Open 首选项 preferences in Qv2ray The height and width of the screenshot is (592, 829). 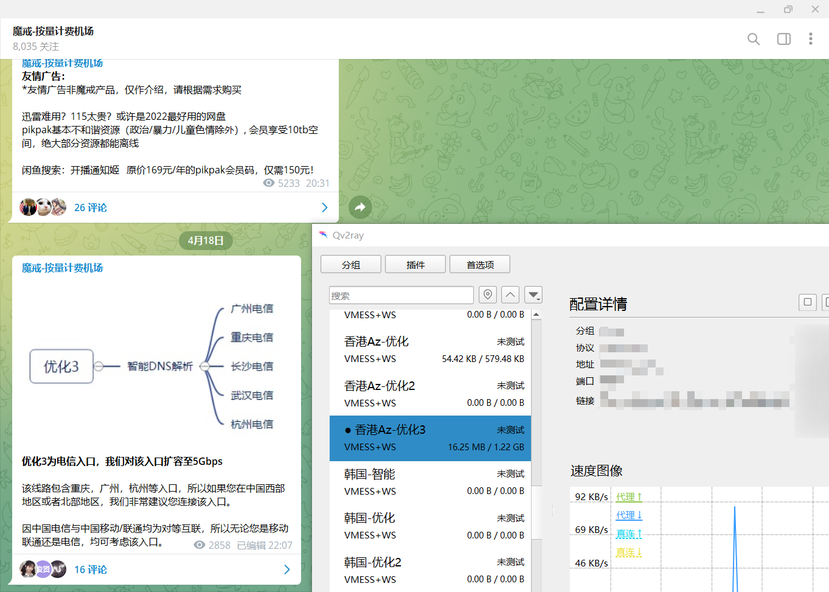point(480,265)
